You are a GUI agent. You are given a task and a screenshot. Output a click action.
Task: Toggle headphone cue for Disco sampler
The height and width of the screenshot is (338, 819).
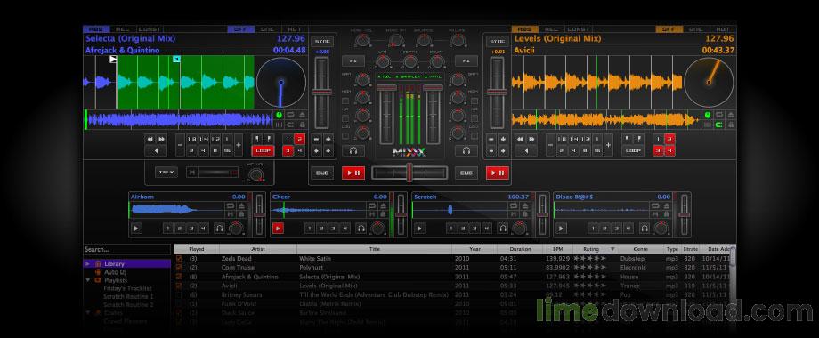click(x=644, y=228)
